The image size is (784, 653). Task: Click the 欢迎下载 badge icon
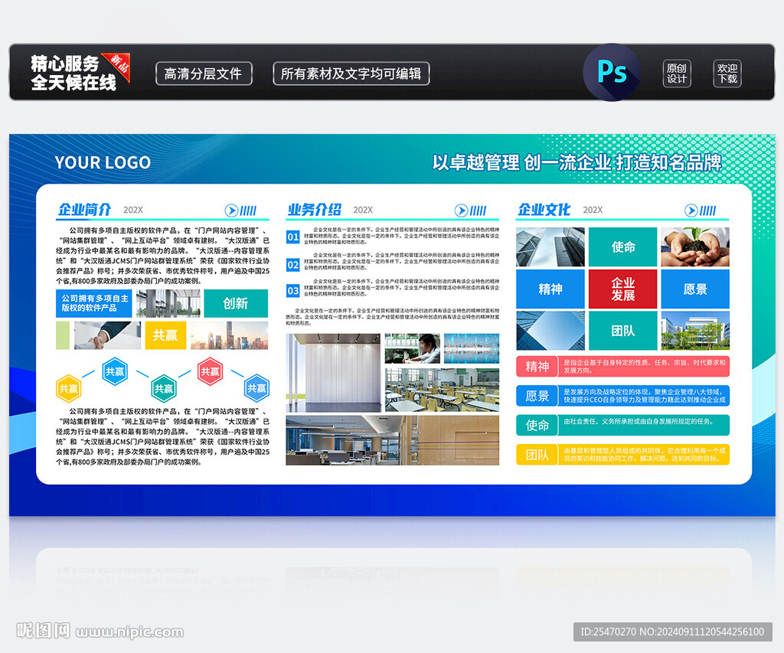tap(727, 73)
